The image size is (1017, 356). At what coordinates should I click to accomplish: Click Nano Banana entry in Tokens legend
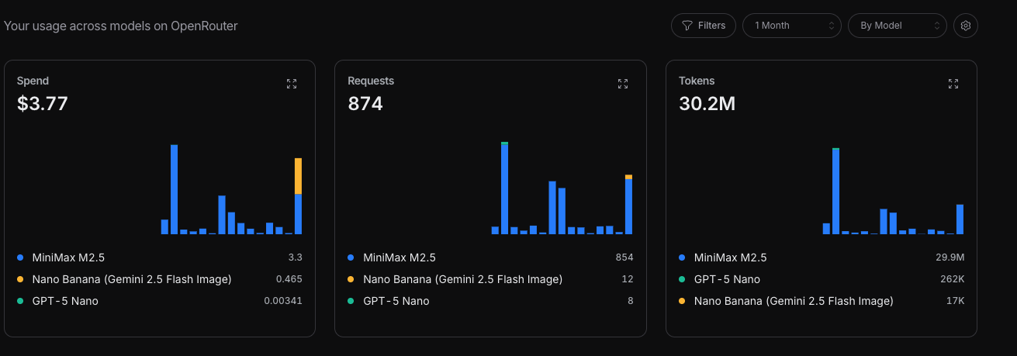(x=794, y=301)
